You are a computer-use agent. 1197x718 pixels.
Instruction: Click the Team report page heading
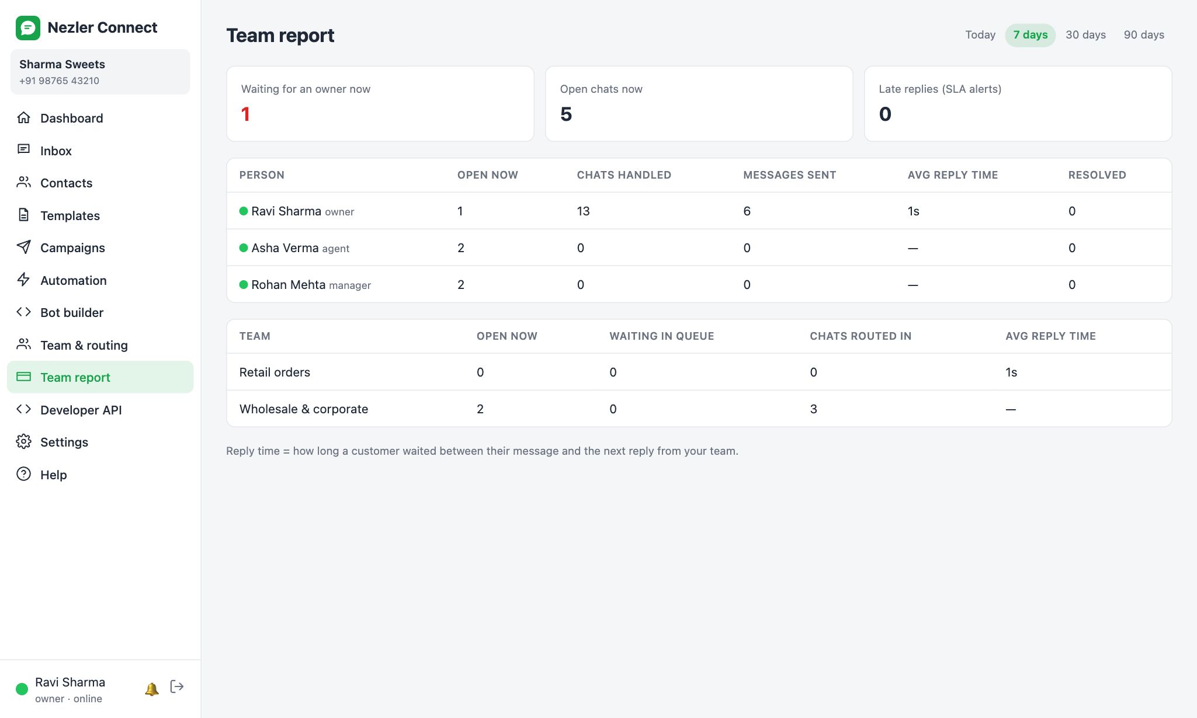(280, 36)
